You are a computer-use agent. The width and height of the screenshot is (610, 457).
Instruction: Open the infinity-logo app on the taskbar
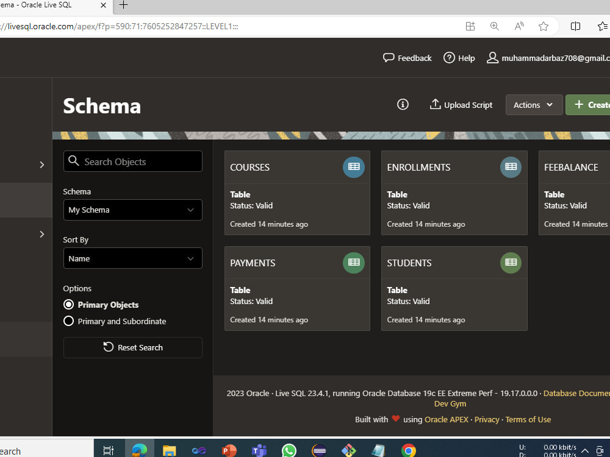coord(199,451)
